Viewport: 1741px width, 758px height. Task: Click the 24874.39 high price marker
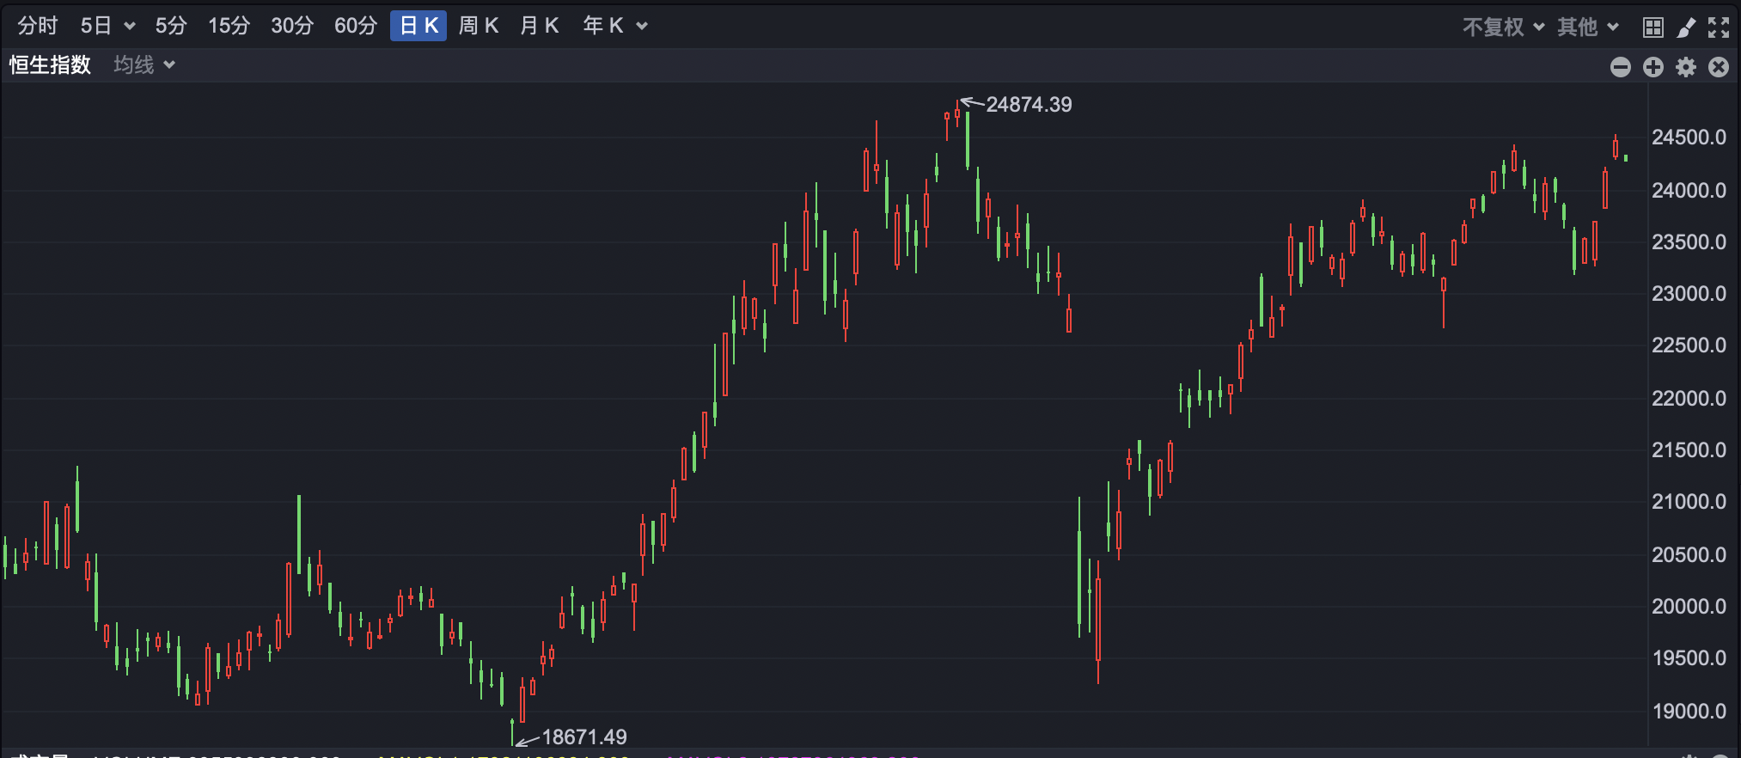[x=1029, y=105]
